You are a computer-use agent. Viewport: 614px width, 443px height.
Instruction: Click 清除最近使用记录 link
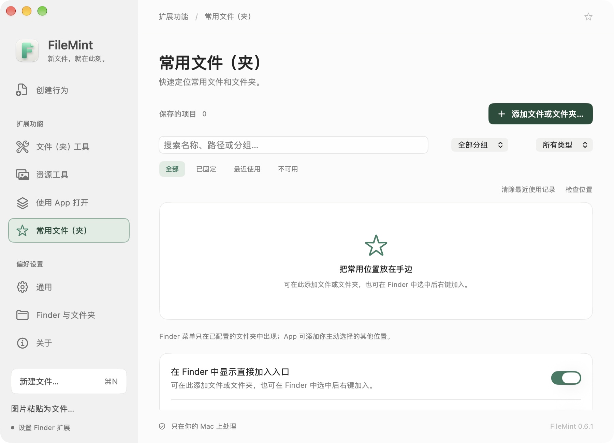pyautogui.click(x=528, y=189)
